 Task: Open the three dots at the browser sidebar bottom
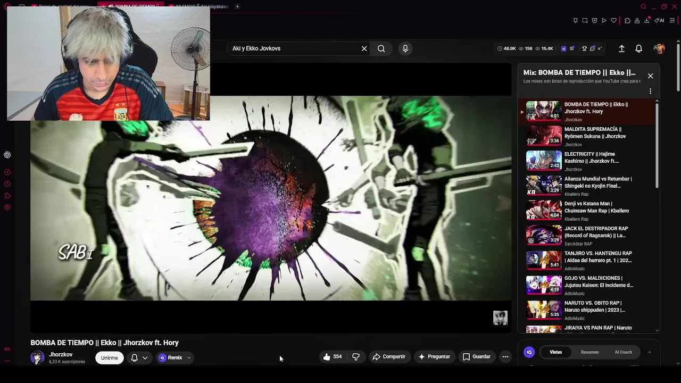[x=7, y=361]
